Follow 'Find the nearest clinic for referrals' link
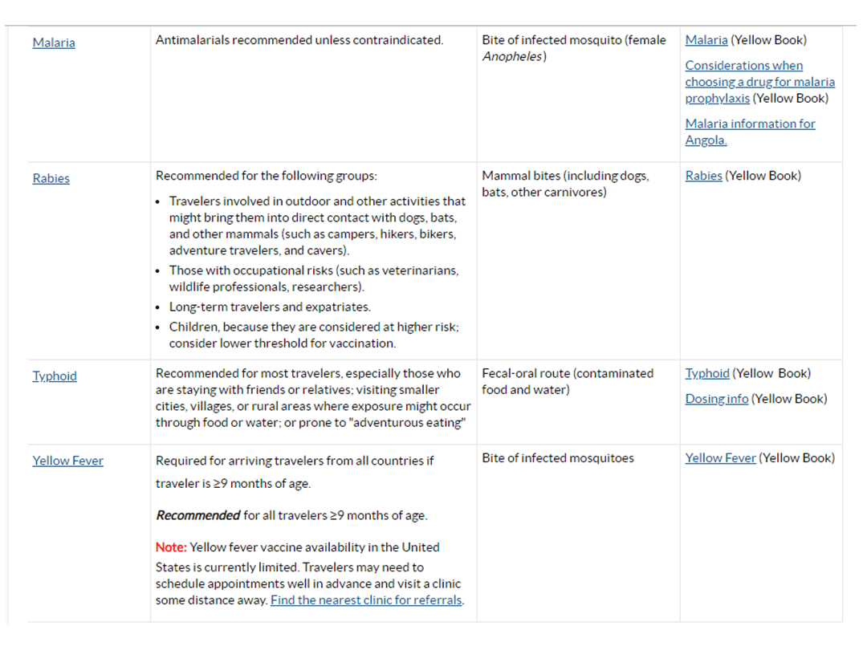Viewport: 867px width, 650px height. pos(366,600)
